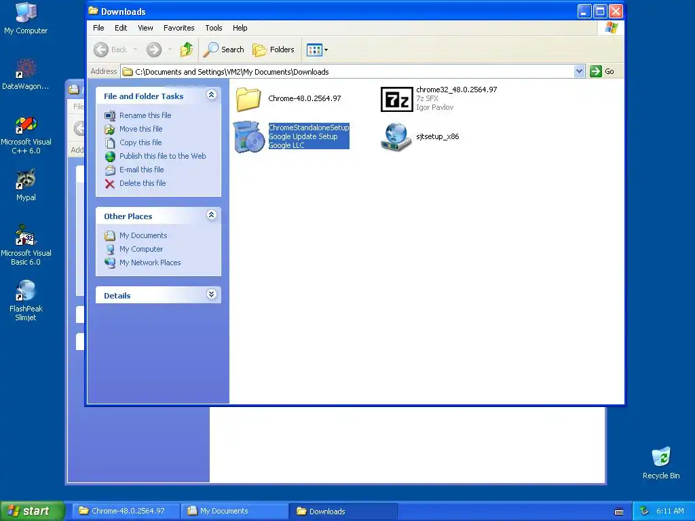Go to My Computer in Other Places
The width and height of the screenshot is (695, 521).
click(141, 249)
